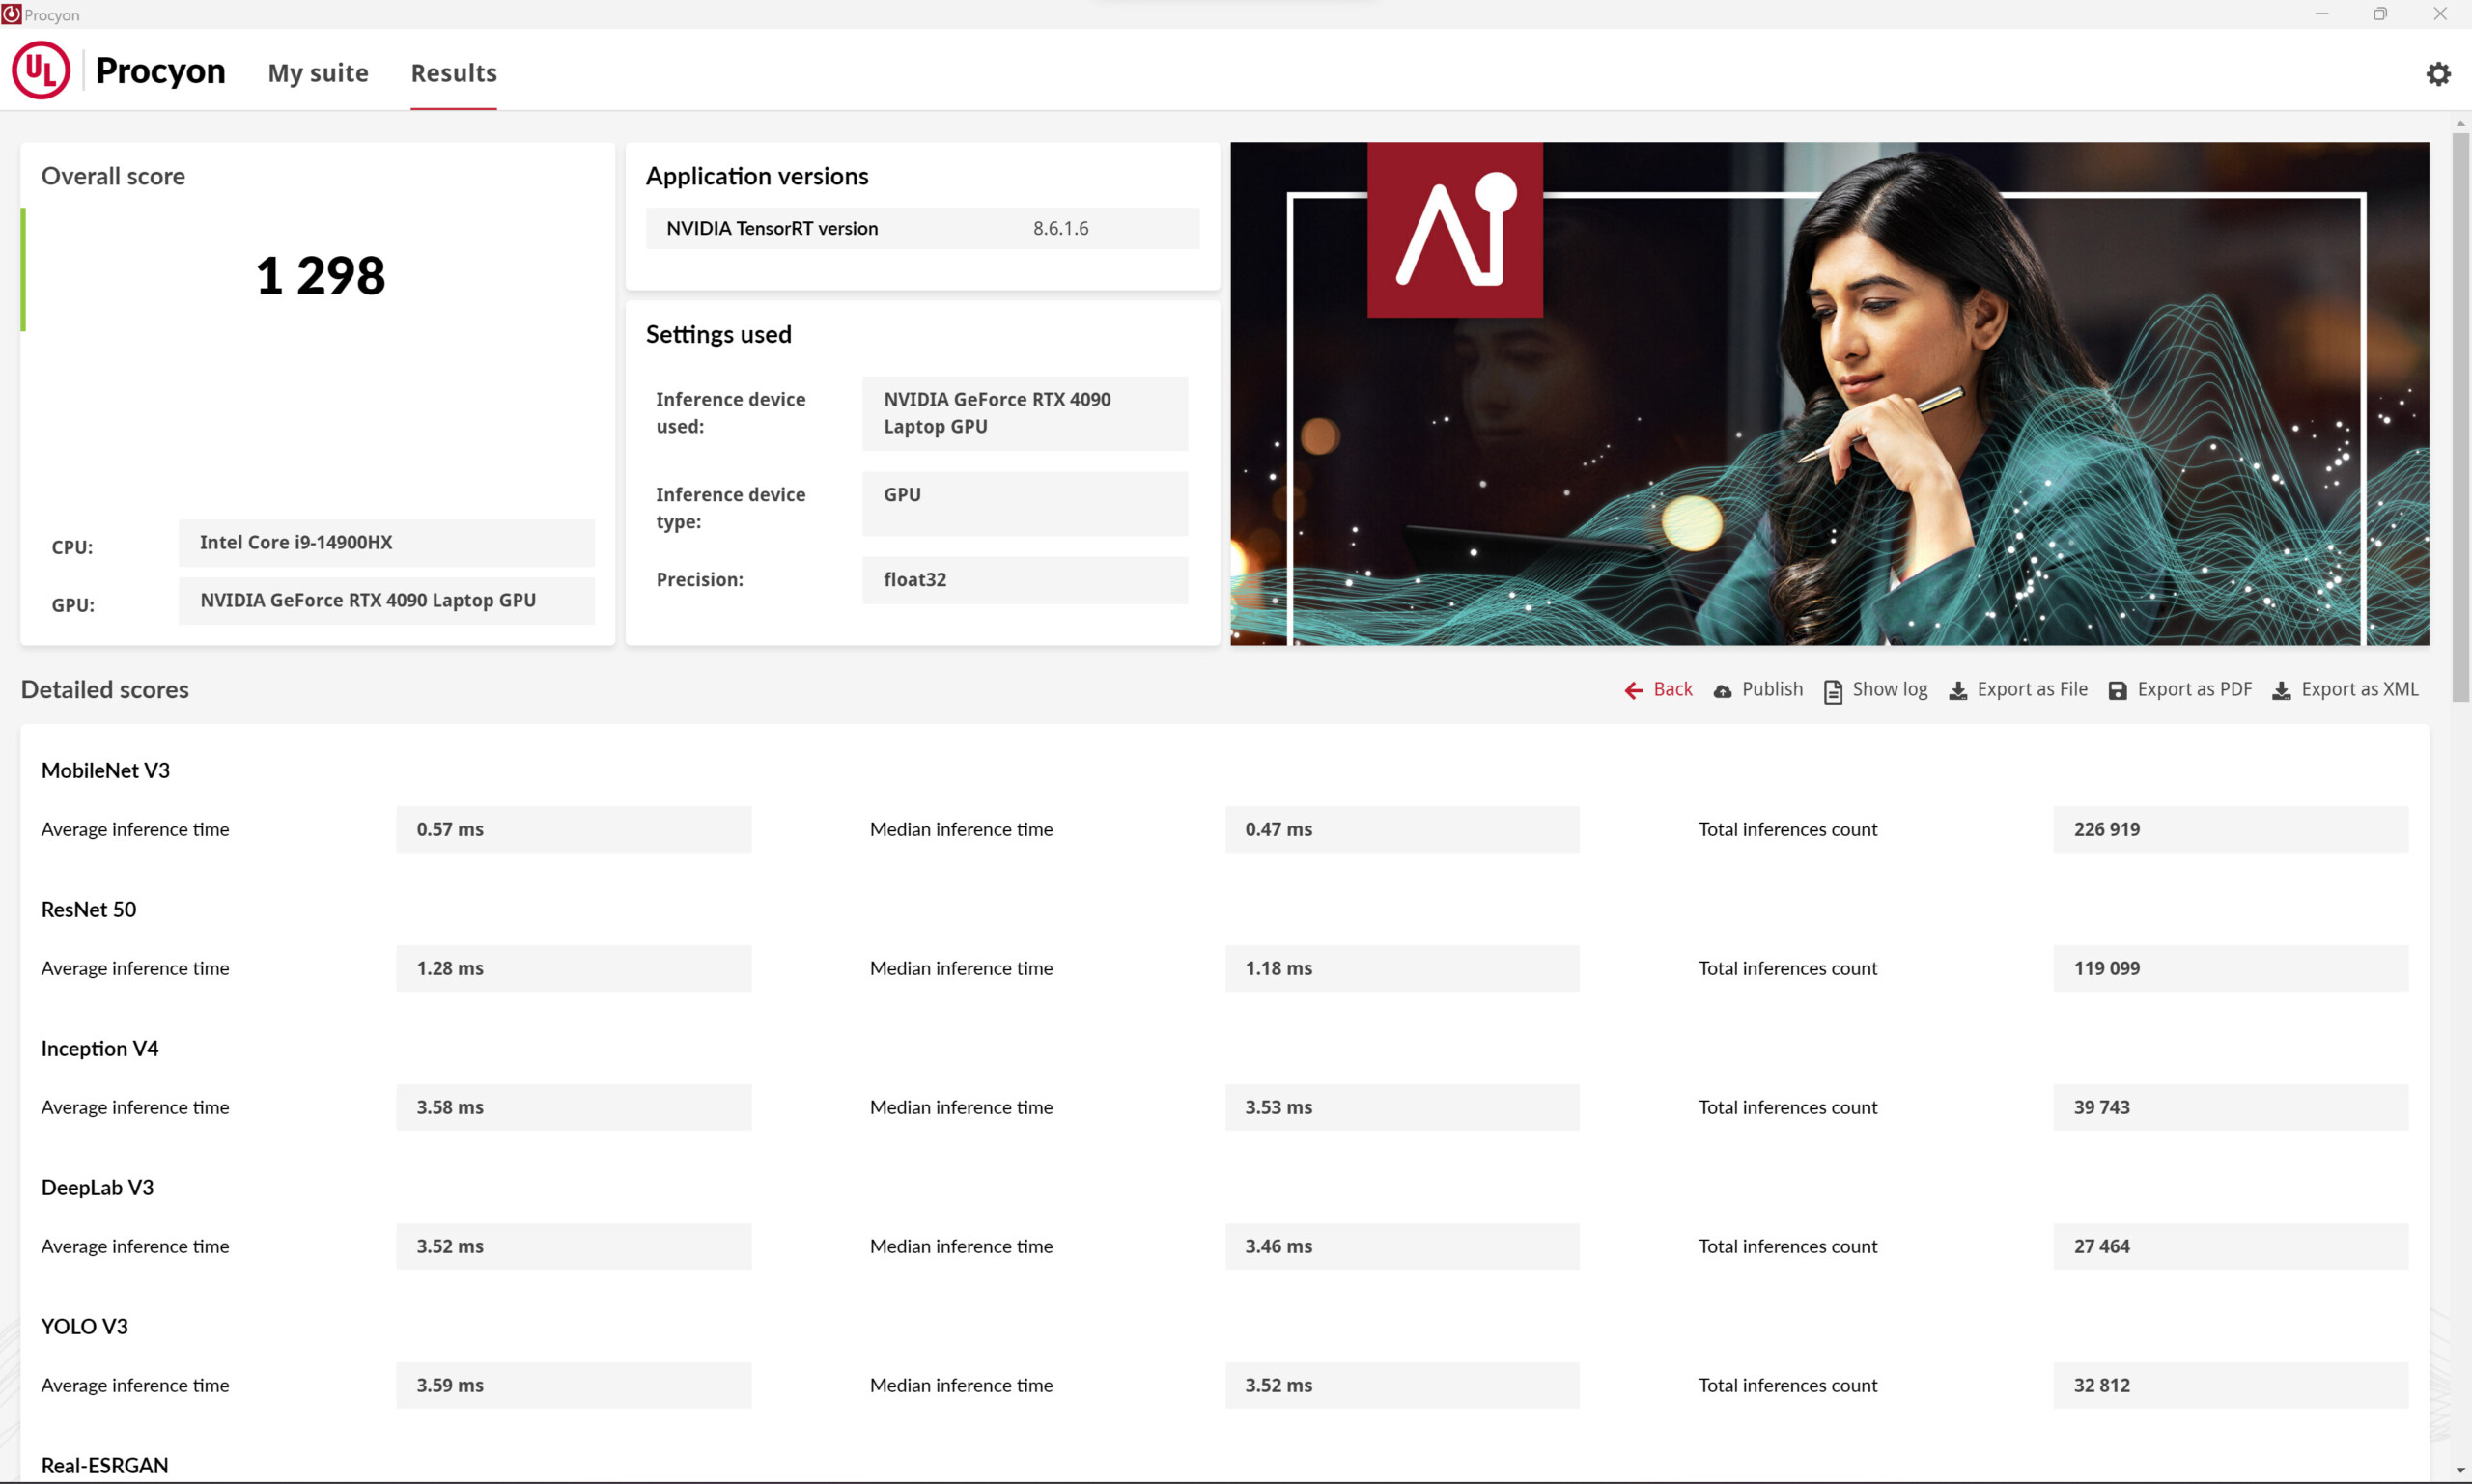
Task: Click the overall score 1 298 value
Action: point(320,276)
